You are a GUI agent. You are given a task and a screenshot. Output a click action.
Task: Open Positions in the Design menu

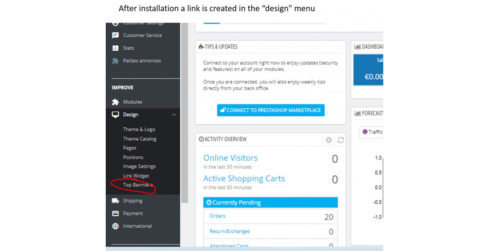133,157
